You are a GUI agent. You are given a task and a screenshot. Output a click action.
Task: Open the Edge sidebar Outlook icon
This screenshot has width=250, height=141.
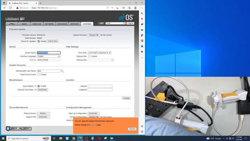[x=142, y=46]
